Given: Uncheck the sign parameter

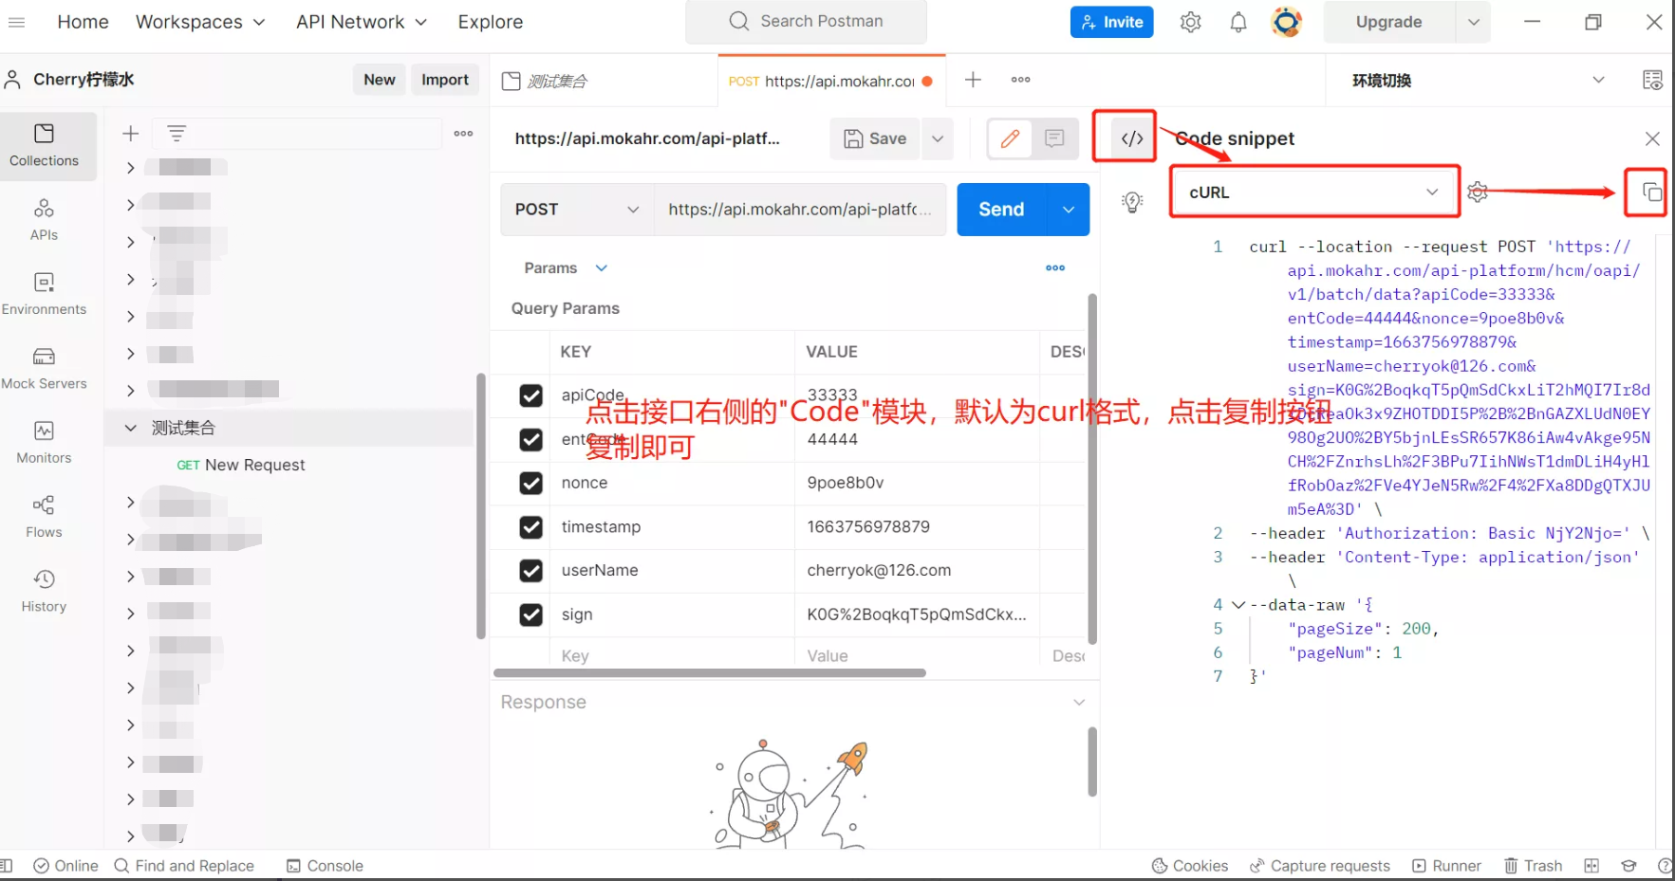Looking at the screenshot, I should click(x=531, y=615).
